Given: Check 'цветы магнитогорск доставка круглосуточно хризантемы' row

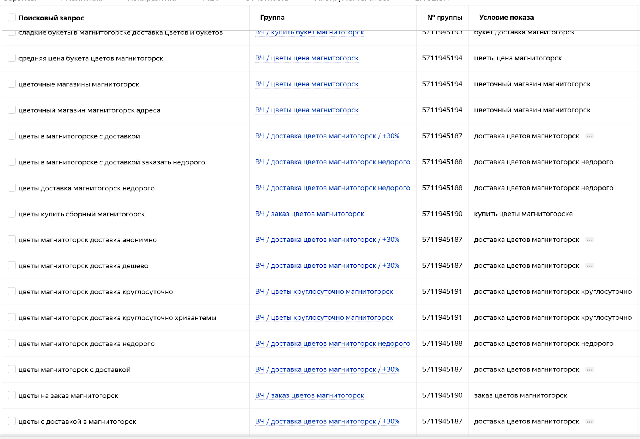Looking at the screenshot, I should pyautogui.click(x=12, y=317).
